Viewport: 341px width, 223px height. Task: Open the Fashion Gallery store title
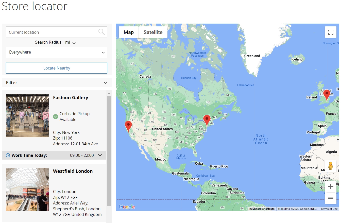(x=71, y=98)
